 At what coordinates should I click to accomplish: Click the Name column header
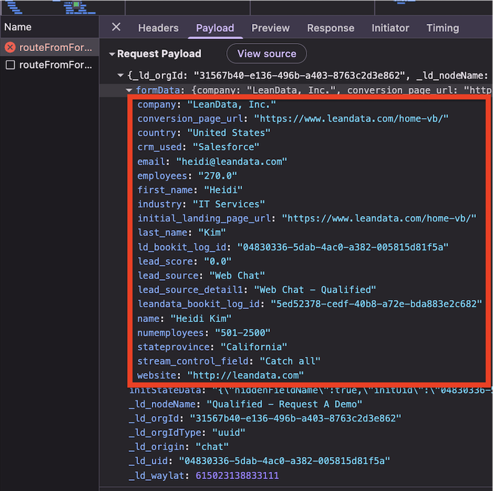[x=18, y=27]
